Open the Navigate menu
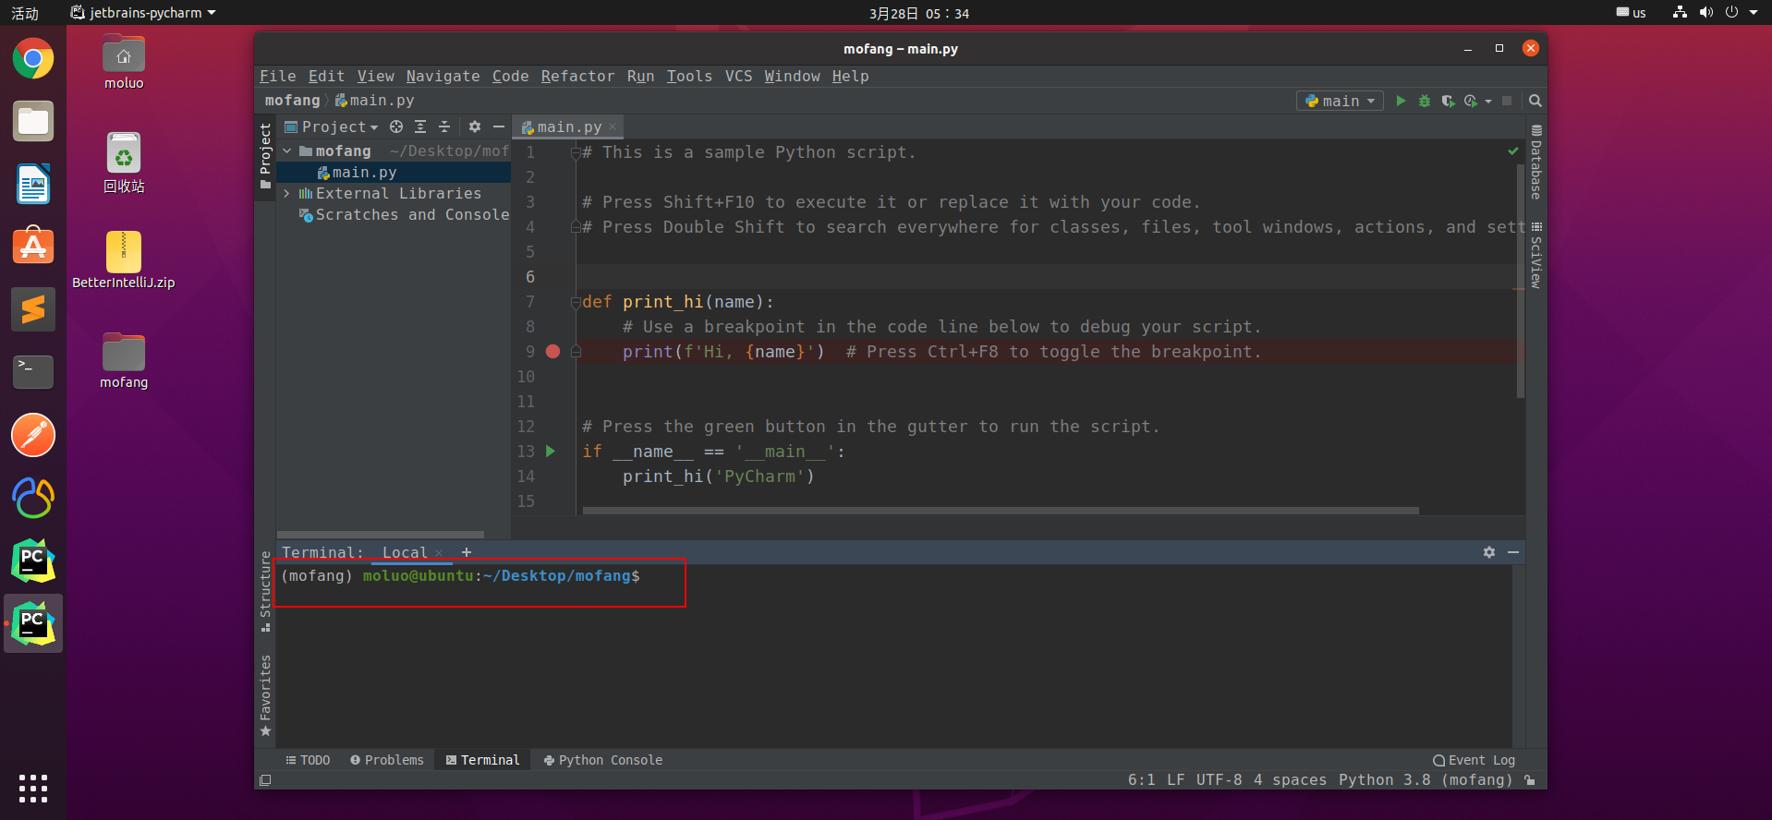 pyautogui.click(x=443, y=76)
